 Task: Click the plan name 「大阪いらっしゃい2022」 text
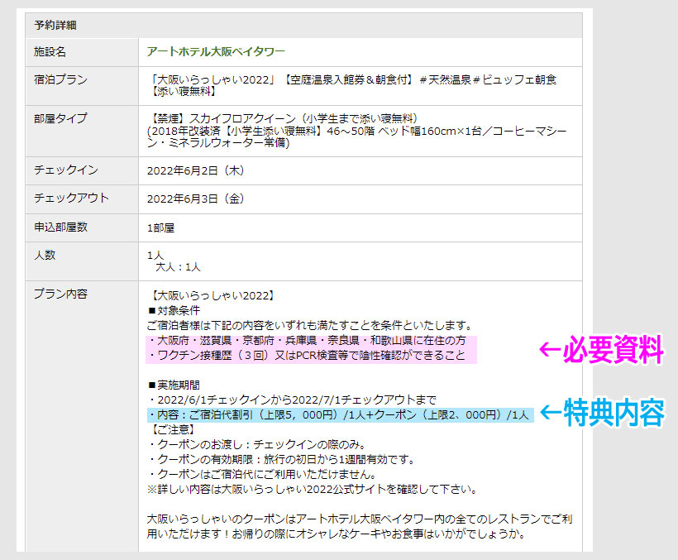click(212, 79)
